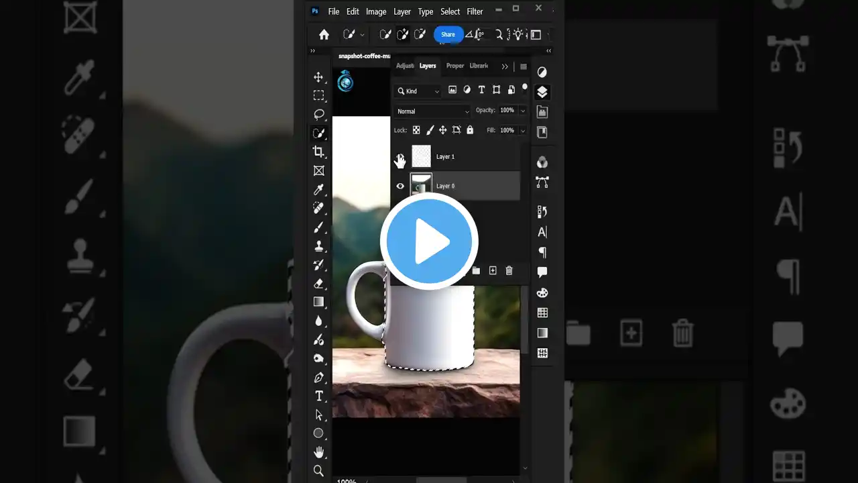
Task: Toggle the type layers filter
Action: click(x=481, y=90)
